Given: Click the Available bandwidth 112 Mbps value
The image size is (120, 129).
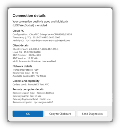Looking at the screenshot, I should (x=41, y=76).
